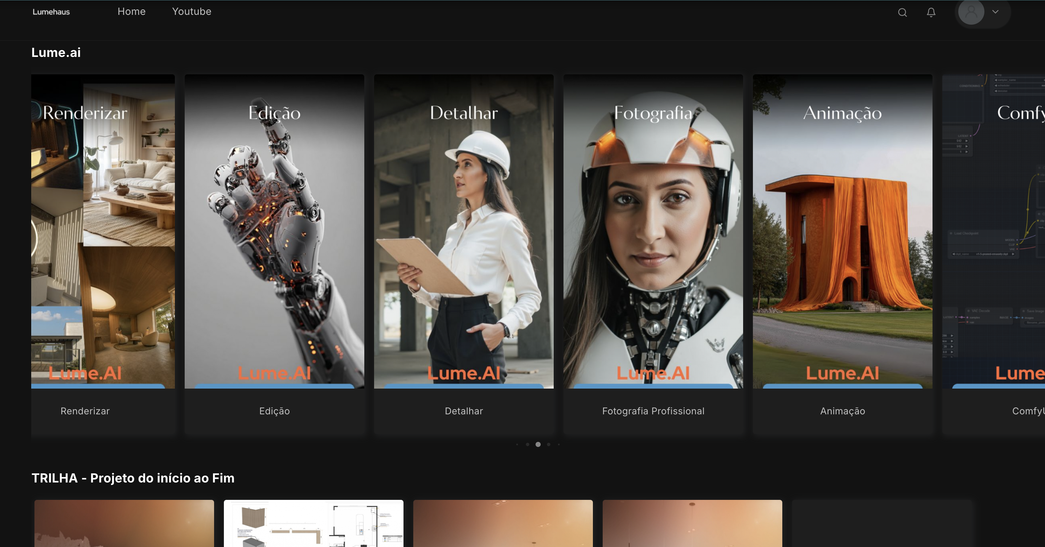Click the Lume.ai section heading

point(56,53)
